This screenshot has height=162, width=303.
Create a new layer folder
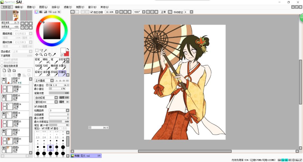14,71
